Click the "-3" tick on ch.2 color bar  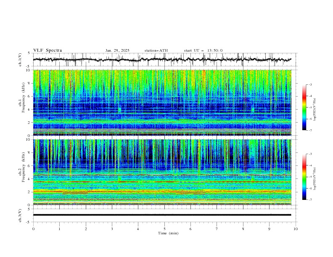click(310, 154)
